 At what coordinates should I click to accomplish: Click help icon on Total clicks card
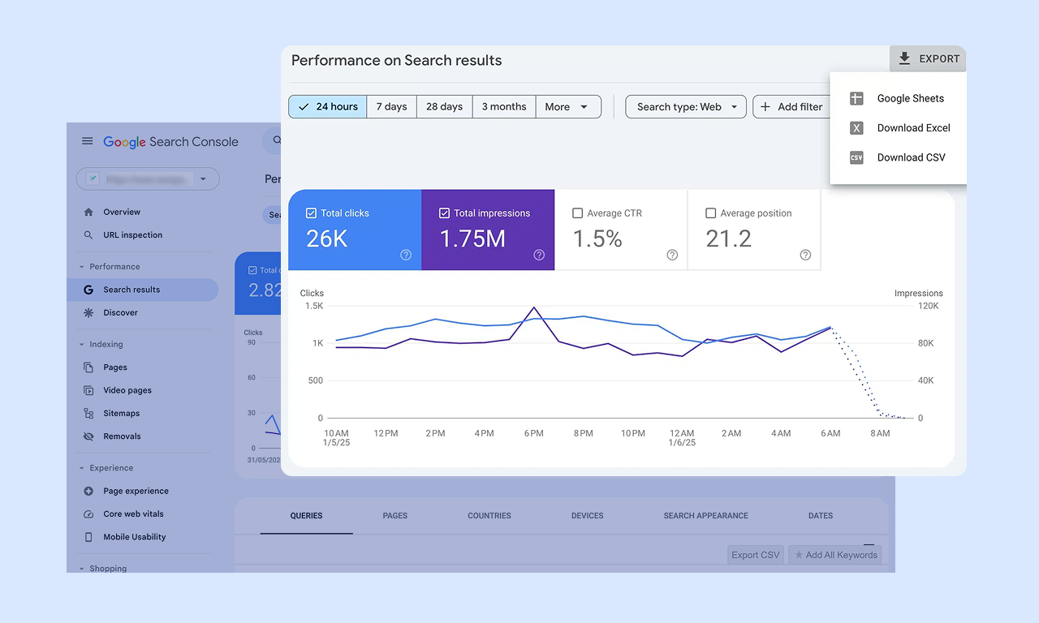[x=406, y=255]
